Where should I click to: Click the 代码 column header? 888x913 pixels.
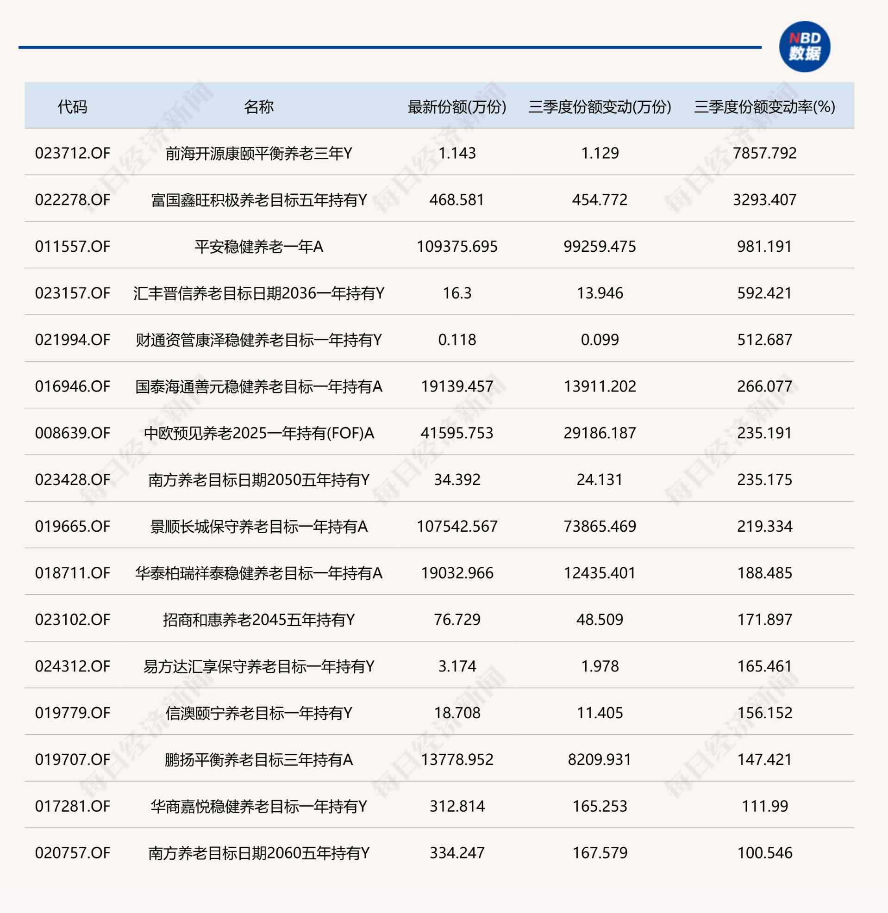[72, 107]
